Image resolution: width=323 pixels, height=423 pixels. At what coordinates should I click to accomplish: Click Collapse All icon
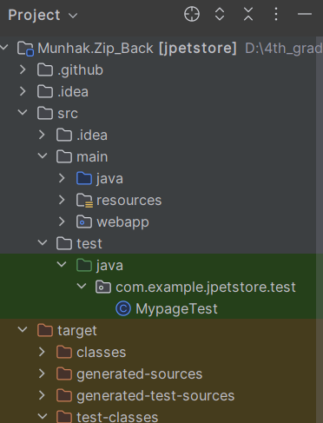tap(248, 14)
